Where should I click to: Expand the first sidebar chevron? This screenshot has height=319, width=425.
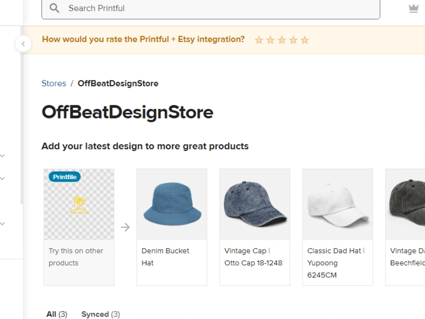3,156
